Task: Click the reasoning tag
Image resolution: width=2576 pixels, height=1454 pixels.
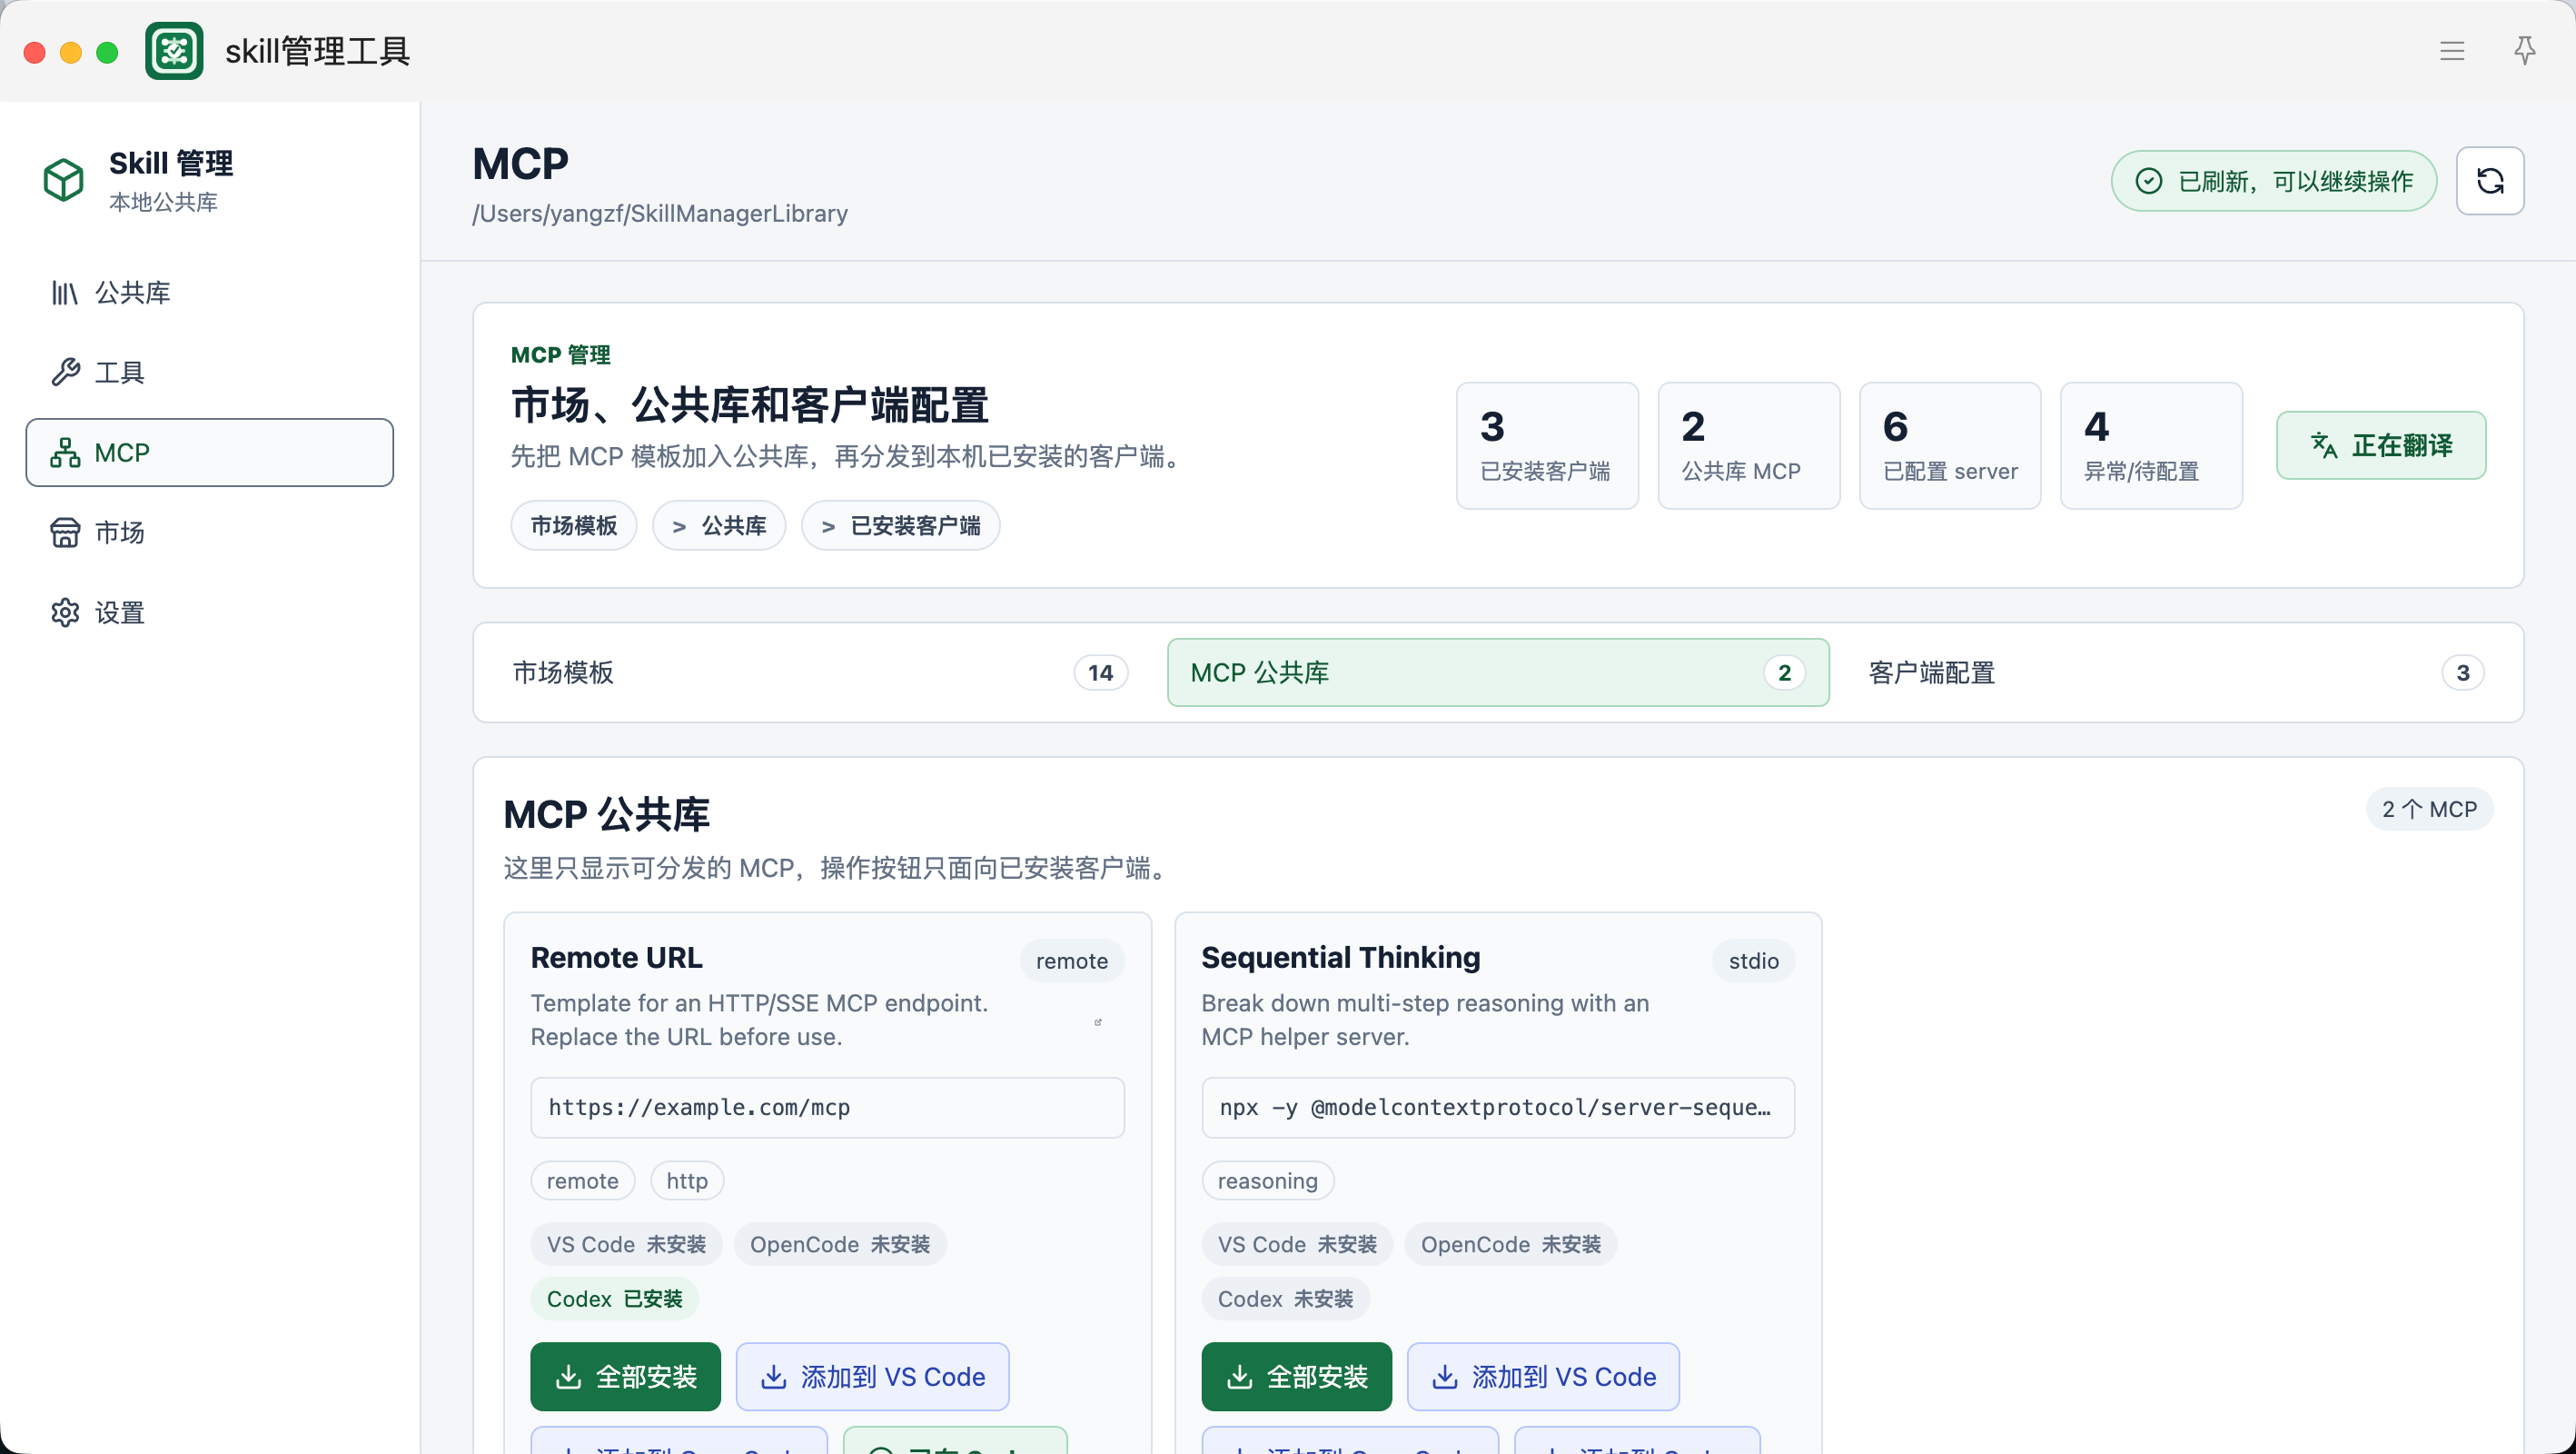Action: pyautogui.click(x=1267, y=1180)
